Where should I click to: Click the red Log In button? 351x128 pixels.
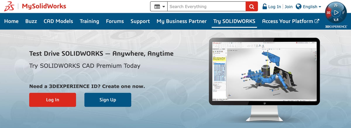(x=53, y=100)
